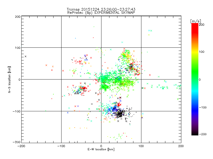
Task: Click the rainbow velocity color bar
Action: click(195, 79)
